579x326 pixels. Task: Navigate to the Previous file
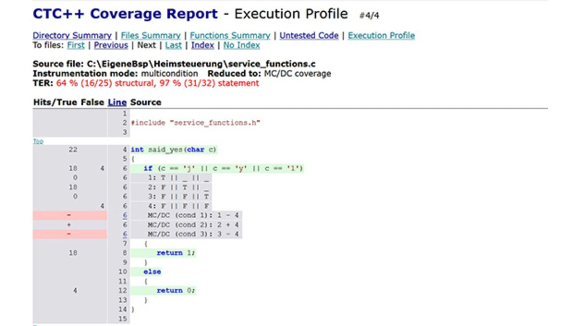[x=111, y=45]
